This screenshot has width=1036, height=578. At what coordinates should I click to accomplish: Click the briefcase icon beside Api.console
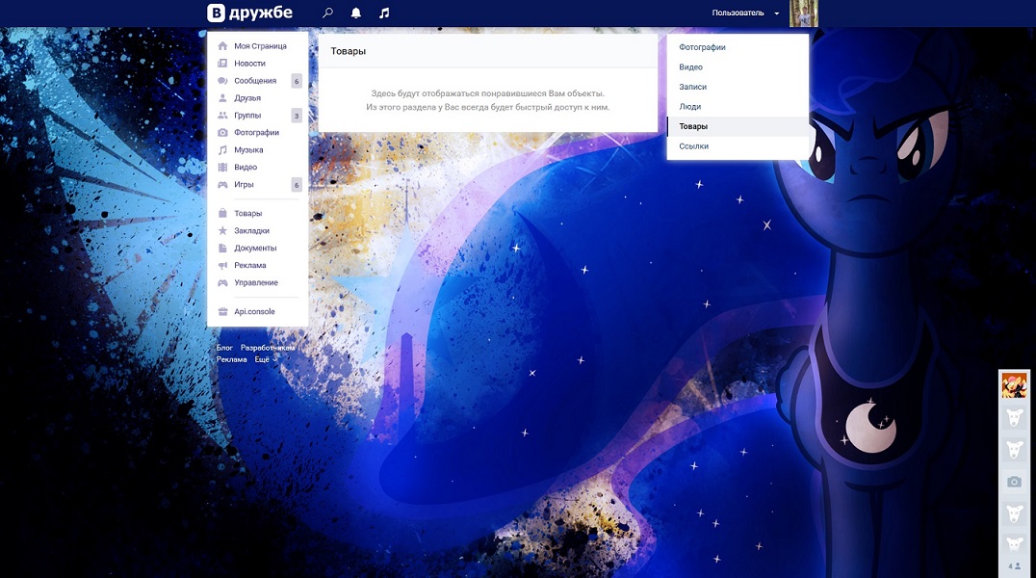222,311
